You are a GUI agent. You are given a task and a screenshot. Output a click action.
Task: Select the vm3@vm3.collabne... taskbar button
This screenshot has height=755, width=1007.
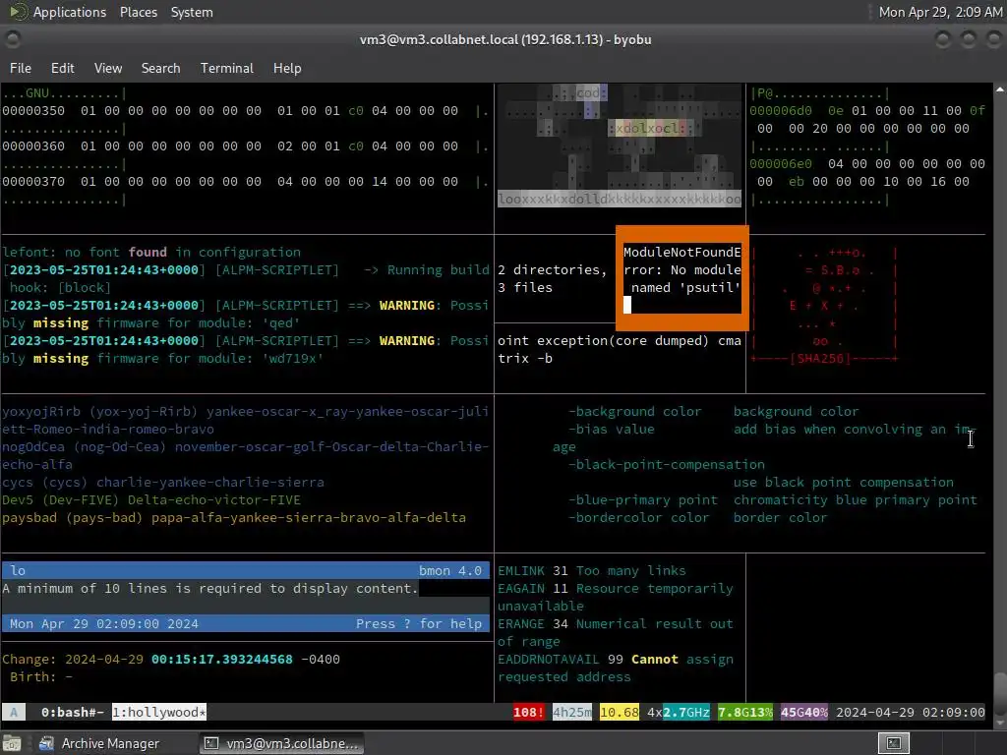pos(280,743)
